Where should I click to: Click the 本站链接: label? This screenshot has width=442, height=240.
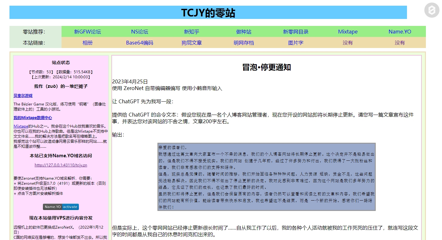pyautogui.click(x=34, y=43)
